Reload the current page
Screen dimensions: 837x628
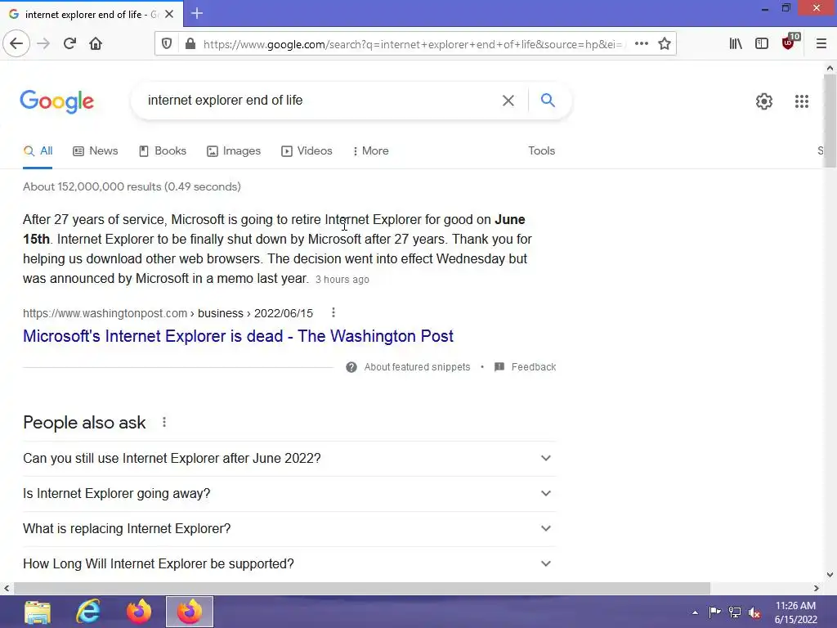pyautogui.click(x=69, y=43)
